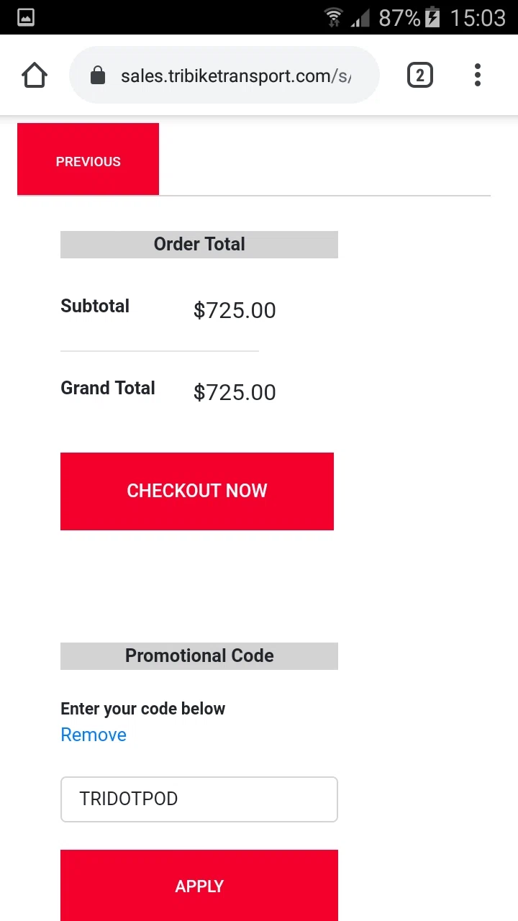This screenshot has height=921, width=518.
Task: Tap the 'Enter your code below' label
Action: 142,709
